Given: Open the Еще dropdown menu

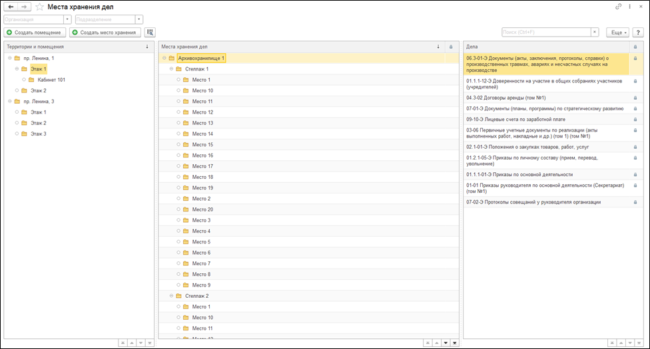Looking at the screenshot, I should click(617, 32).
